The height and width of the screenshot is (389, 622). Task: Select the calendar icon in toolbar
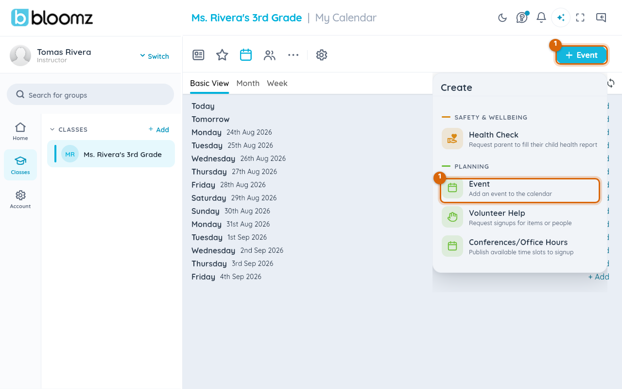246,55
